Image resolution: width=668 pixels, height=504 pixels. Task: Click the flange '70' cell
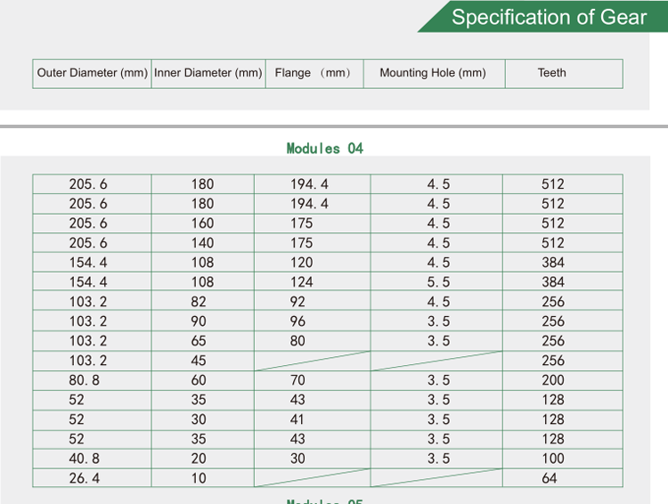pos(313,380)
